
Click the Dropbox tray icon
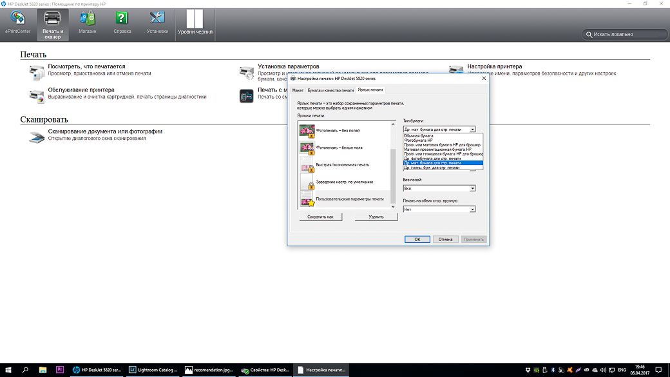pyautogui.click(x=528, y=370)
